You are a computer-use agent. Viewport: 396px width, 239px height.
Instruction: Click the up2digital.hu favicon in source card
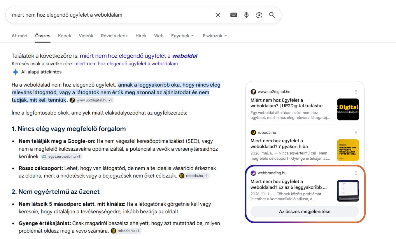(x=253, y=92)
